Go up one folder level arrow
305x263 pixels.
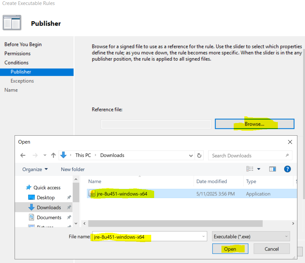(x=53, y=155)
